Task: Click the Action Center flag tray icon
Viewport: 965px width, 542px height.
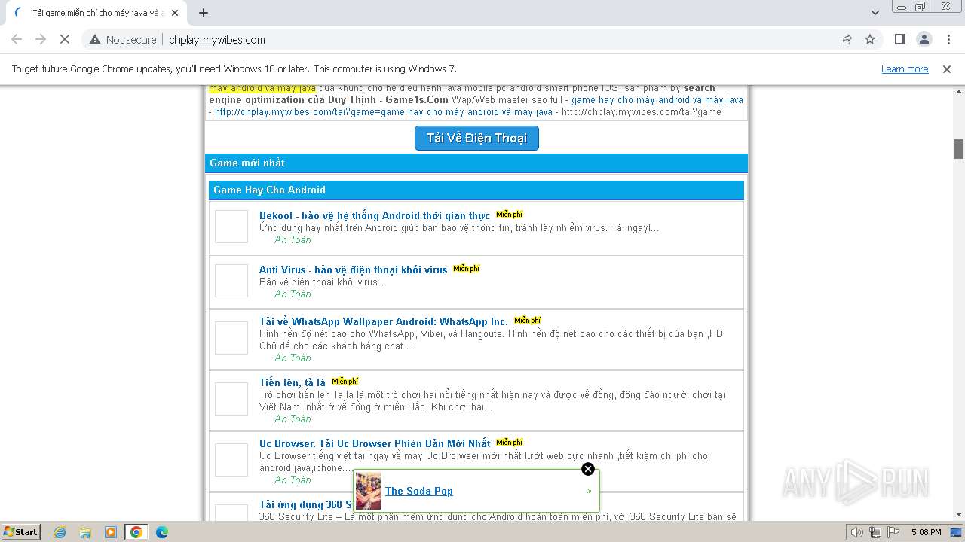Action: (x=893, y=532)
